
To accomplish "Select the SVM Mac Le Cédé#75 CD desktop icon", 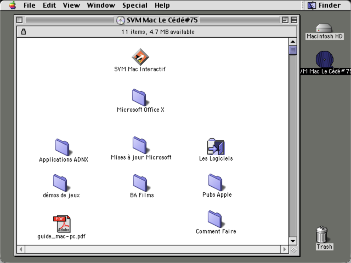I will (x=324, y=59).
